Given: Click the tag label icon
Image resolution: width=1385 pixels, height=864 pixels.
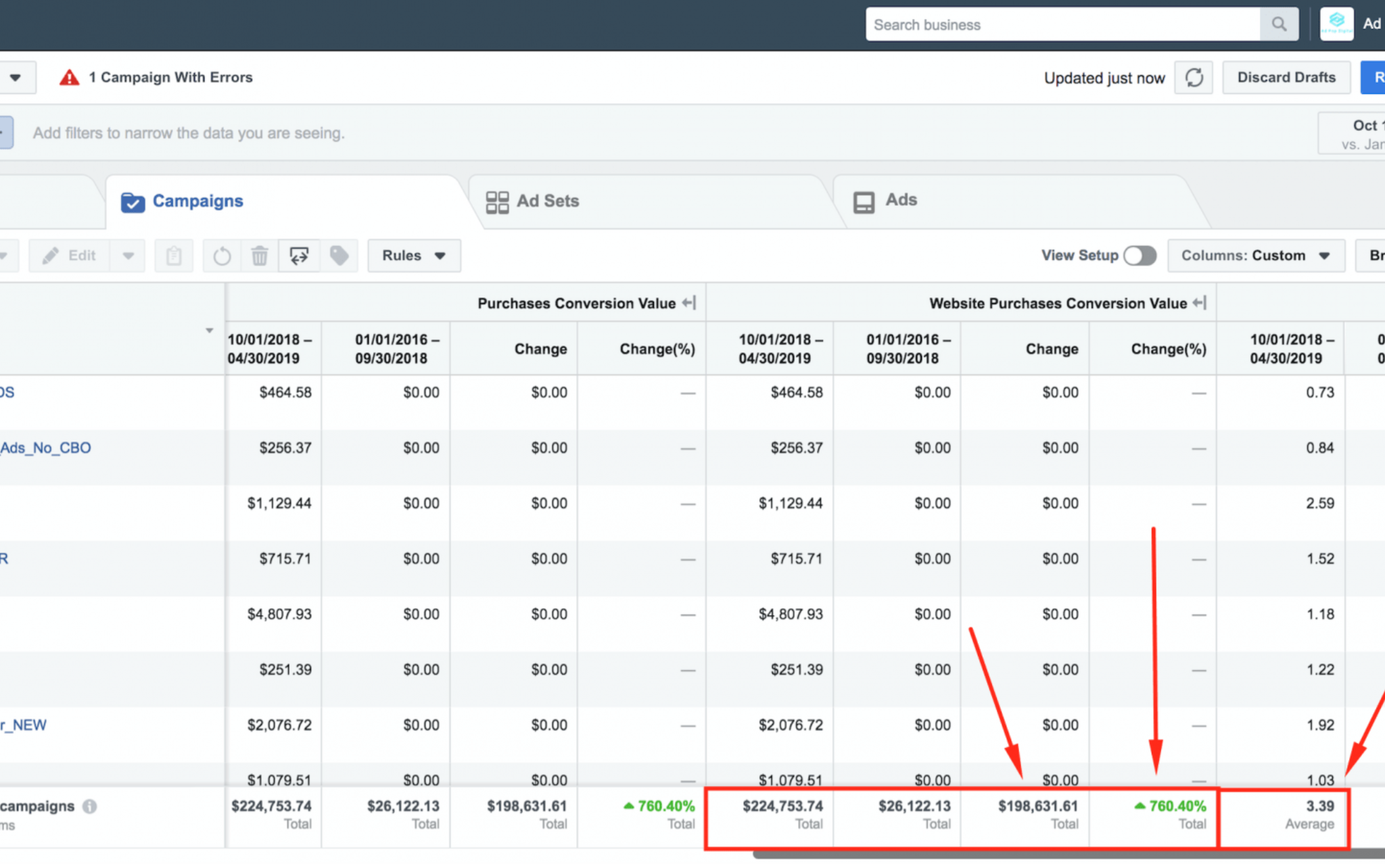Looking at the screenshot, I should 339,256.
